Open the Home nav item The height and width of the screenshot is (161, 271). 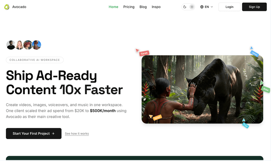[x=113, y=7]
